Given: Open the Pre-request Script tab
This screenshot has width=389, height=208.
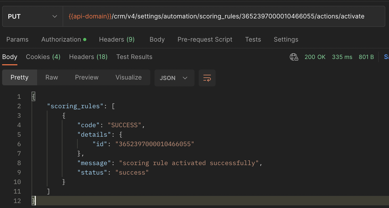Looking at the screenshot, I should pyautogui.click(x=205, y=39).
